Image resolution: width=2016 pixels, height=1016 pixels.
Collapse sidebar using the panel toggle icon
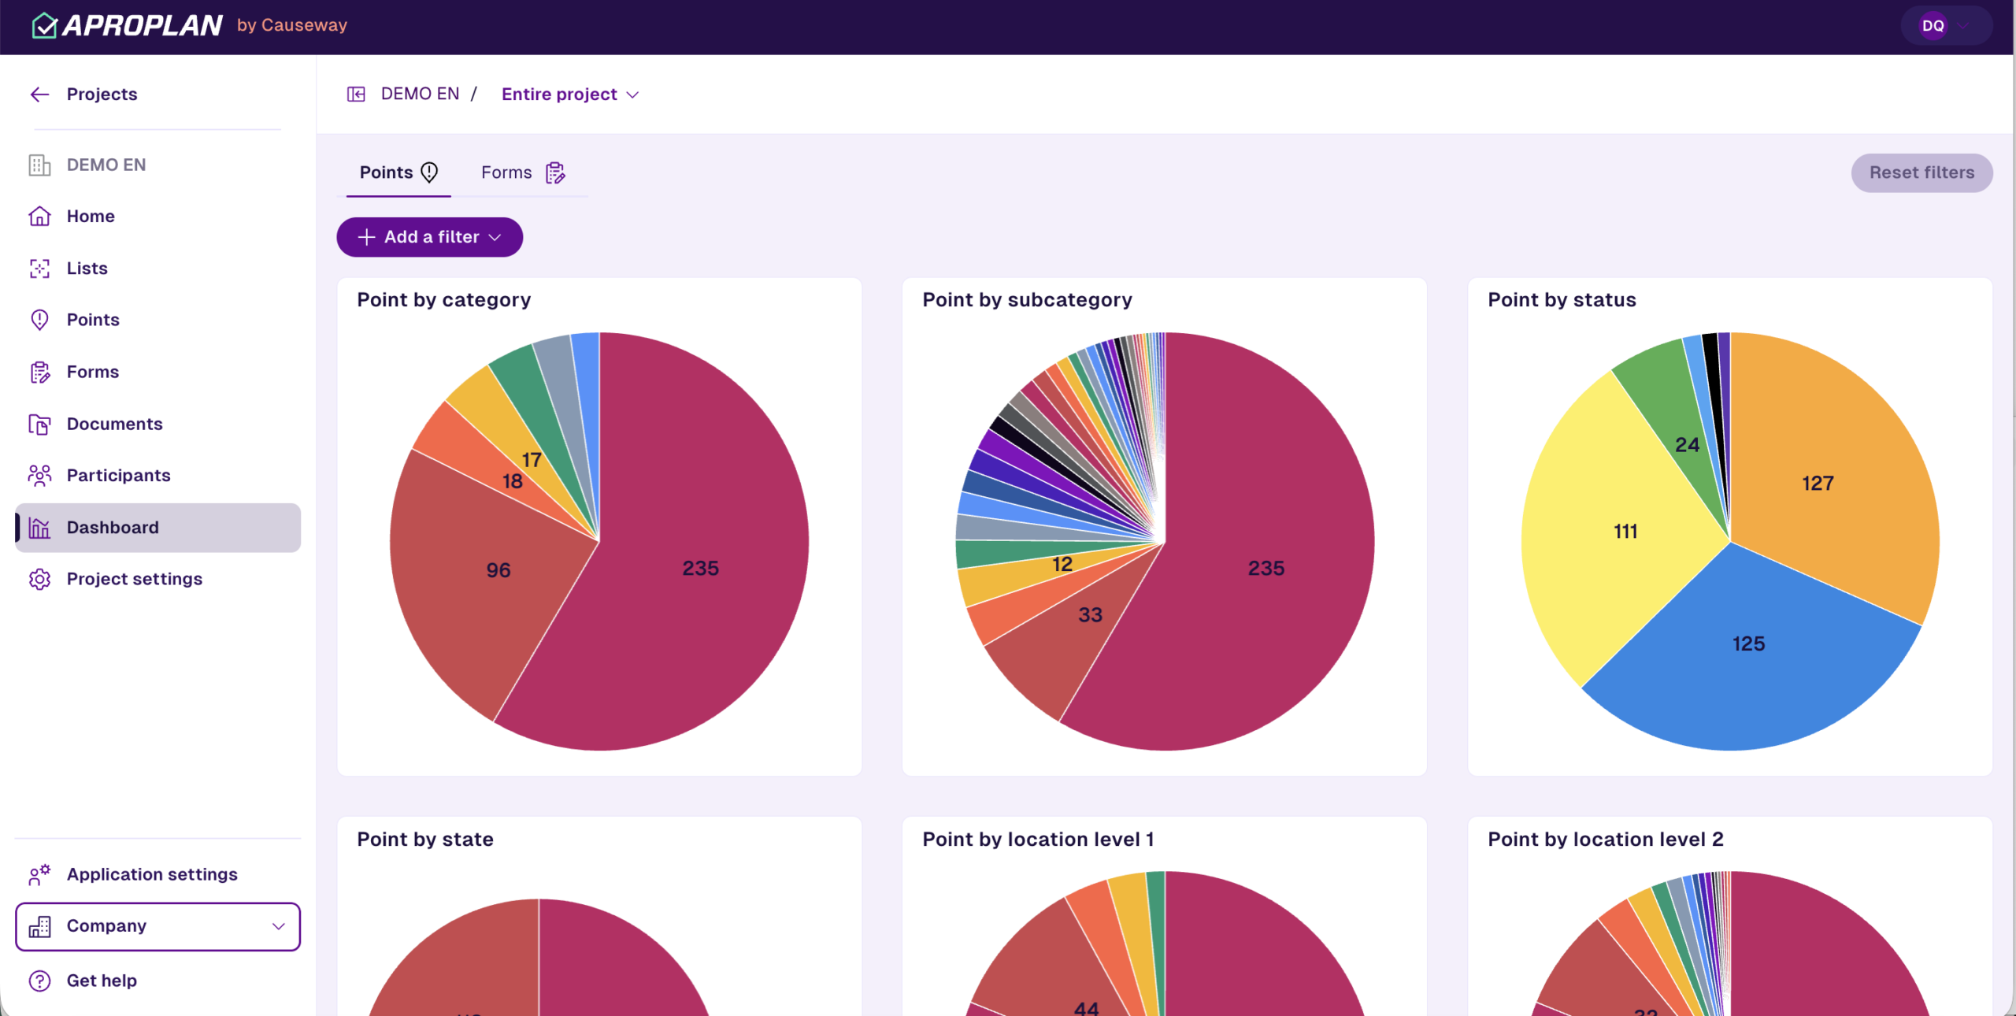(356, 95)
